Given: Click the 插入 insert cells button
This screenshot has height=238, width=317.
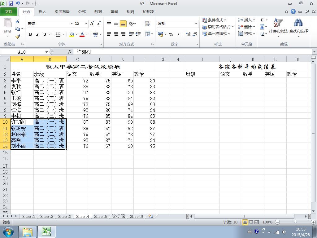Looking at the screenshot, I should pyautogui.click(x=246, y=20).
